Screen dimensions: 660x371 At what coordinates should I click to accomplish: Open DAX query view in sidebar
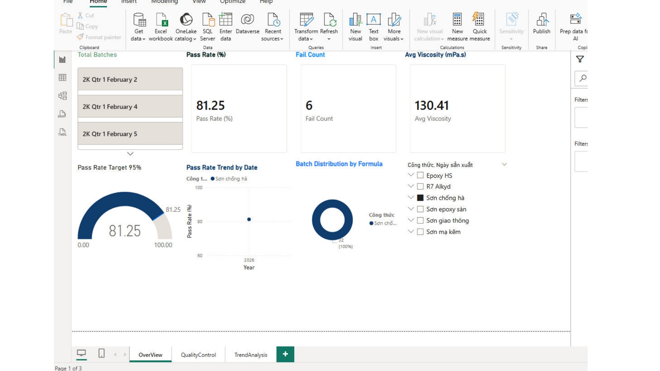pos(62,114)
